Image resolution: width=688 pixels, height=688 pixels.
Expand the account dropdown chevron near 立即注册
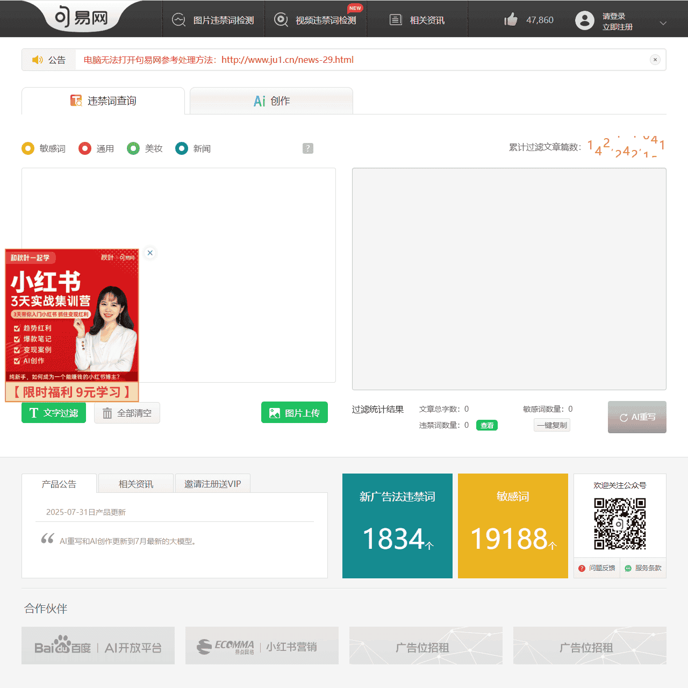coord(663,24)
